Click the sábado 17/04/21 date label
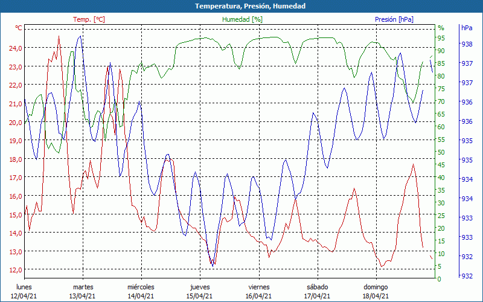The image size is (483, 302). pyautogui.click(x=318, y=292)
